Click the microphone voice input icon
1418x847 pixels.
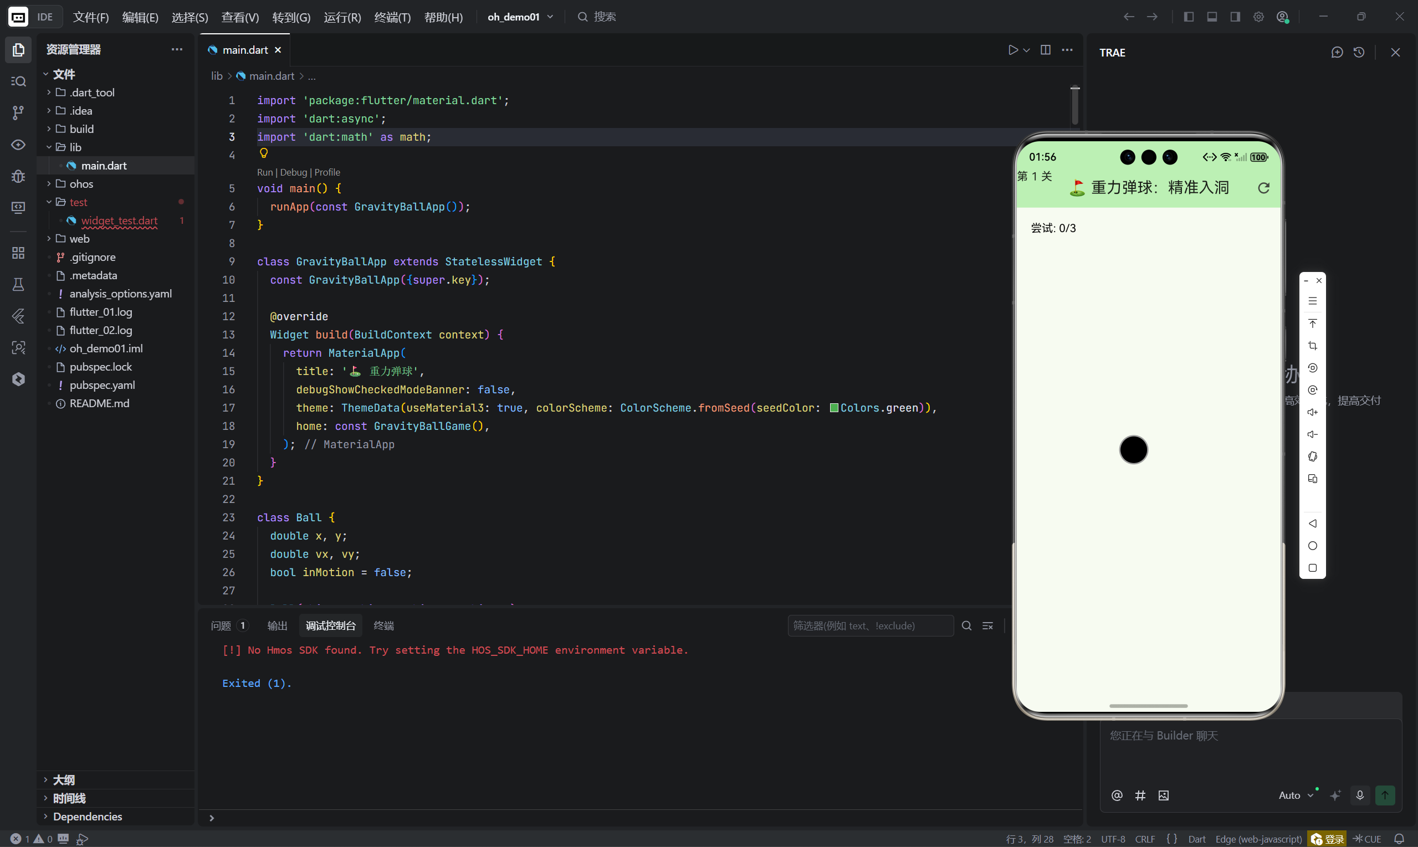pos(1360,795)
